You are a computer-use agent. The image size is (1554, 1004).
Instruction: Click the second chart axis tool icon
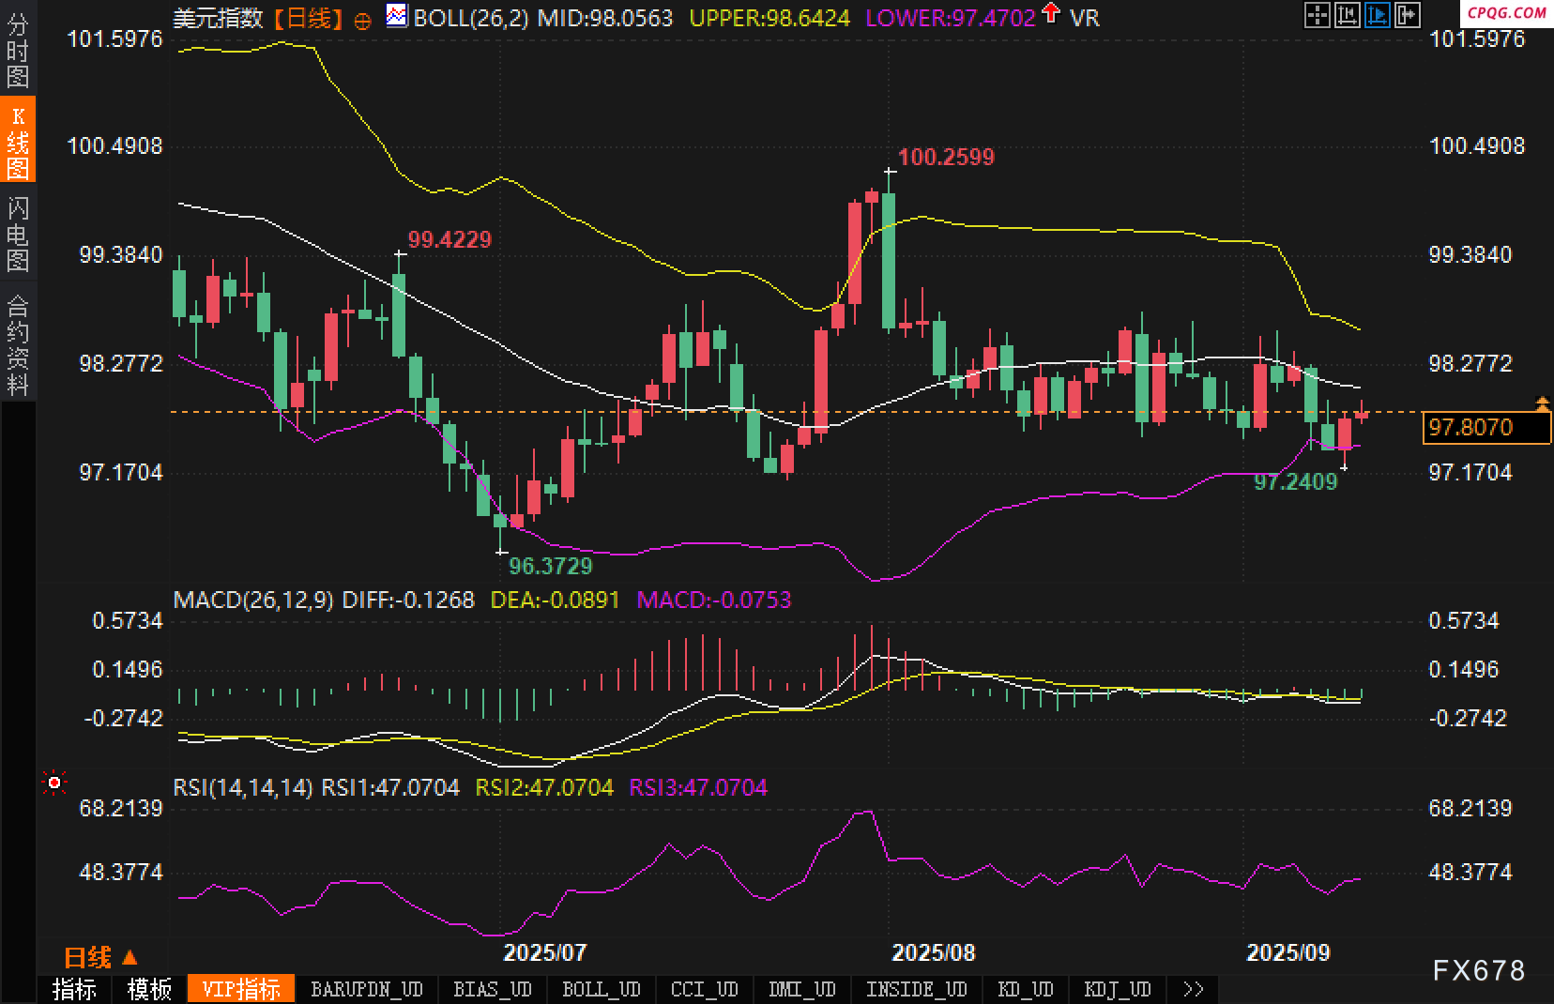pyautogui.click(x=1348, y=15)
